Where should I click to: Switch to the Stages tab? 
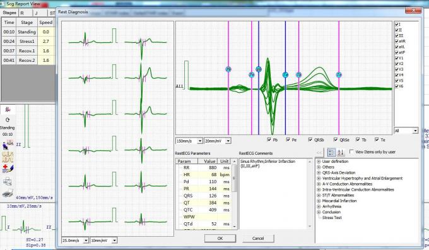[x=9, y=13]
